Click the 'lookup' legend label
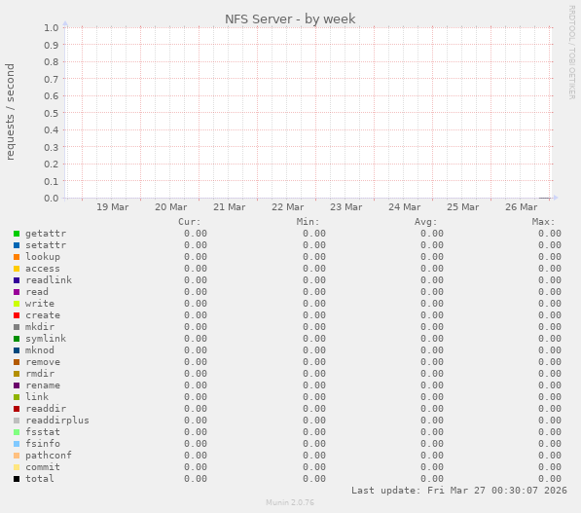 coord(43,257)
